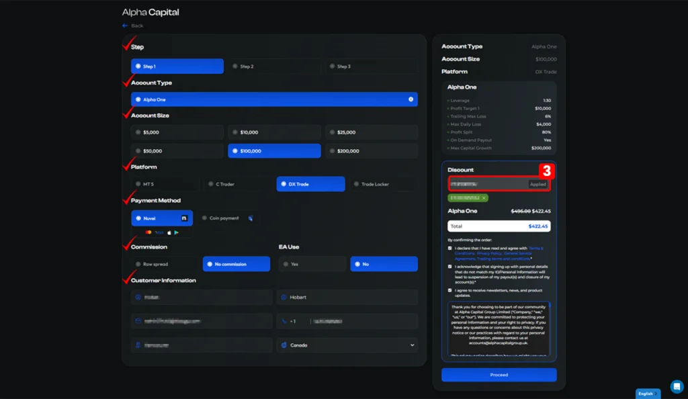
Task: Click the email address input field
Action: 202,321
